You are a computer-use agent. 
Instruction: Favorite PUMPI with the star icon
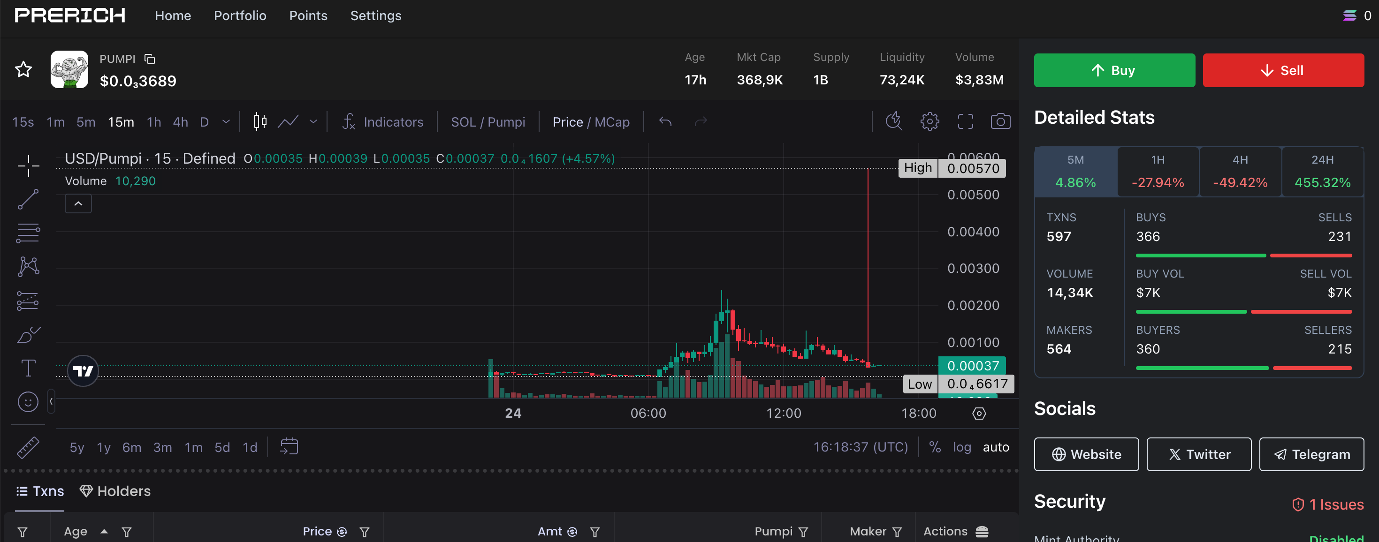[23, 69]
